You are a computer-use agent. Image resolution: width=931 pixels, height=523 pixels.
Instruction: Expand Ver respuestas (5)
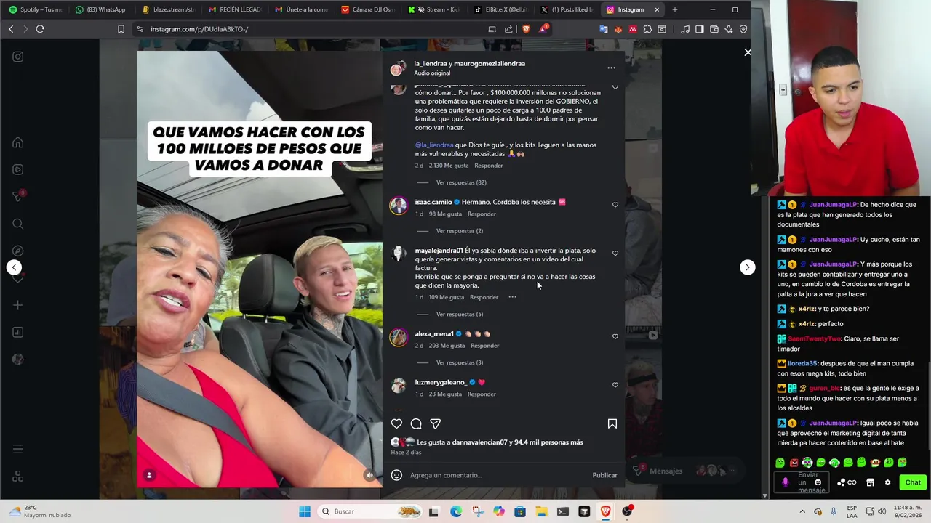pyautogui.click(x=460, y=315)
